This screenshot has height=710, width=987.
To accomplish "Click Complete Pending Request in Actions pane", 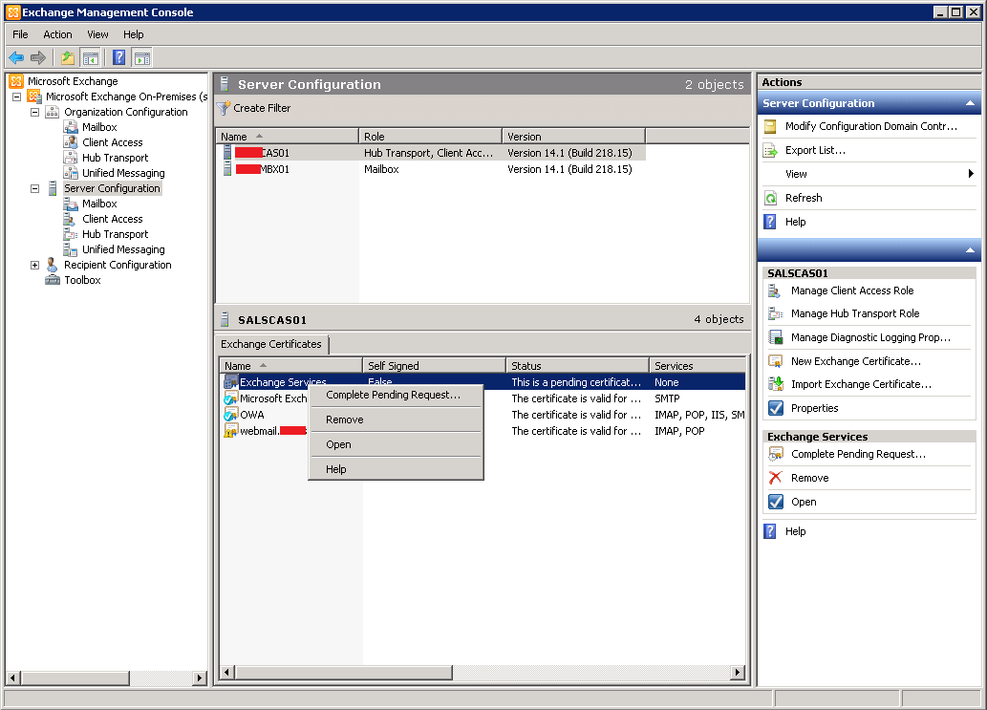I will [x=858, y=454].
